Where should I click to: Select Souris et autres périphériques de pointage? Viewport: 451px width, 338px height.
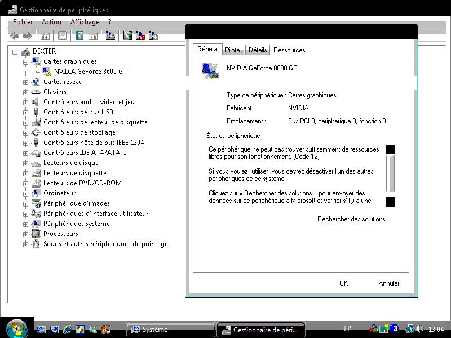point(105,244)
